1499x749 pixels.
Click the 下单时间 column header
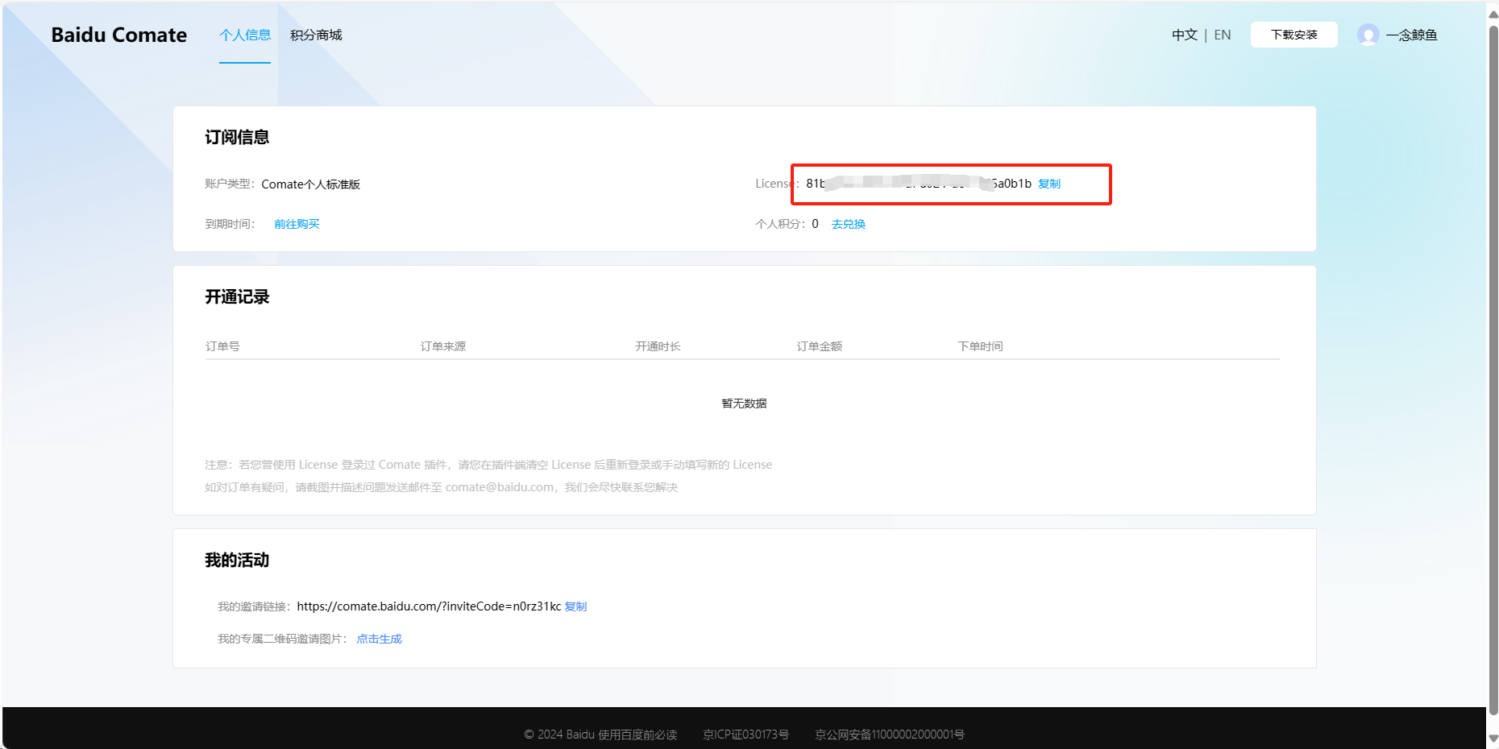980,346
